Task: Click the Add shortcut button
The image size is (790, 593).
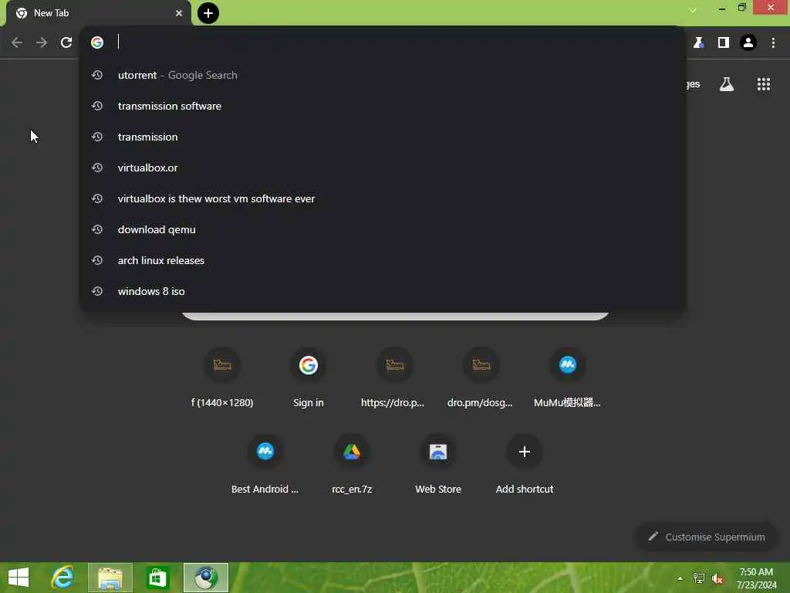Action: pyautogui.click(x=524, y=464)
